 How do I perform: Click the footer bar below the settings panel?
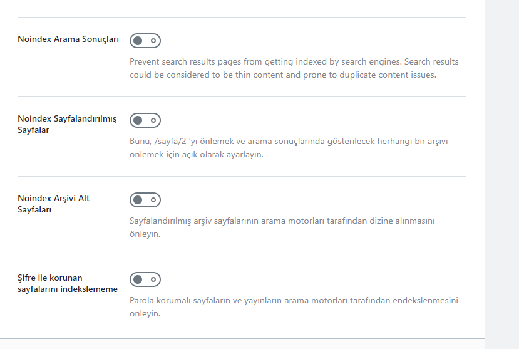click(x=242, y=344)
